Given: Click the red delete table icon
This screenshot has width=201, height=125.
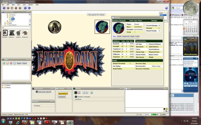Looking at the screenshot, I should tap(11, 63).
